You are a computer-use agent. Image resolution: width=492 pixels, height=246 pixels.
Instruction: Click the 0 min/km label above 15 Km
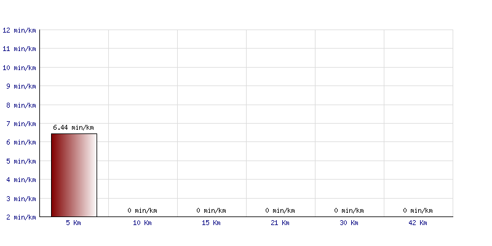211,210
